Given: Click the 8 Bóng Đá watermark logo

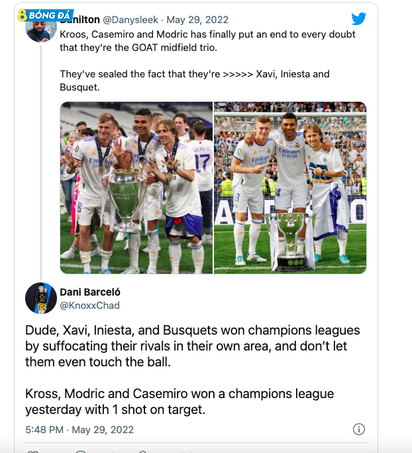Looking at the screenshot, I should click(37, 14).
